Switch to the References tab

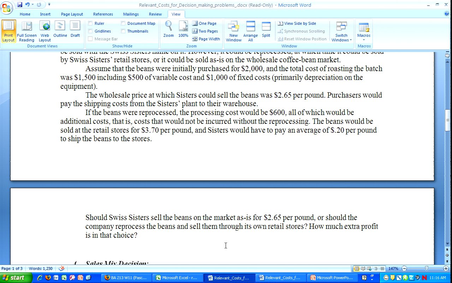tap(103, 14)
